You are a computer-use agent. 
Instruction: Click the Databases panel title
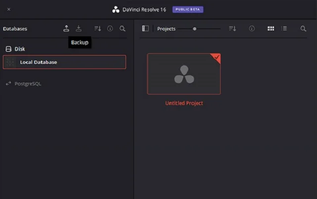[15, 29]
